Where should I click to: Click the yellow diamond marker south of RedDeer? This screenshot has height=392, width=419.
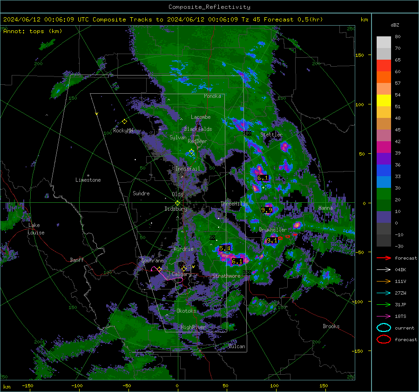(x=191, y=151)
